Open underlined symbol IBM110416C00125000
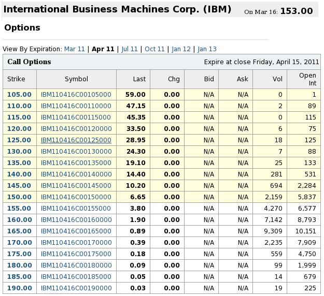This screenshot has height=296, width=324. point(76,140)
